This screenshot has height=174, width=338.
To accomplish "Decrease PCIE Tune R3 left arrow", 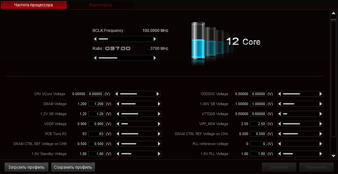I will pyautogui.click(x=118, y=134).
